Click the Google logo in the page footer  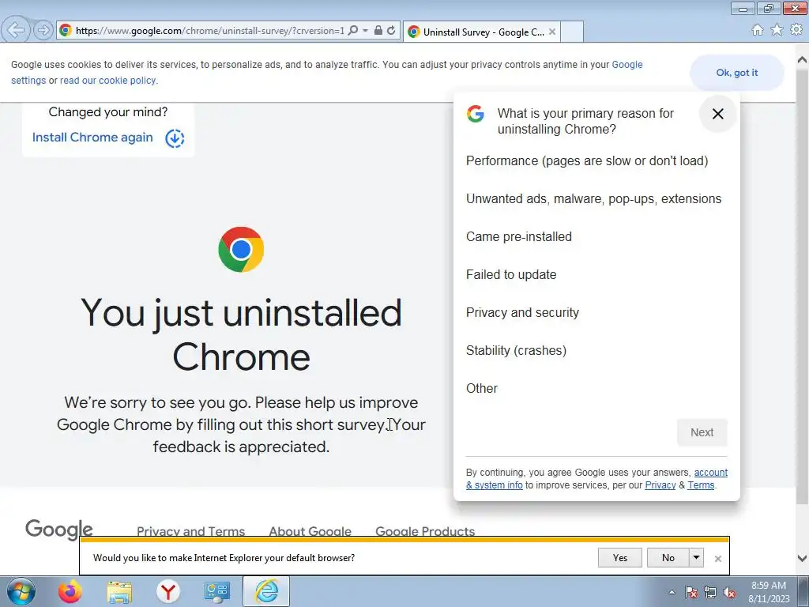[58, 529]
